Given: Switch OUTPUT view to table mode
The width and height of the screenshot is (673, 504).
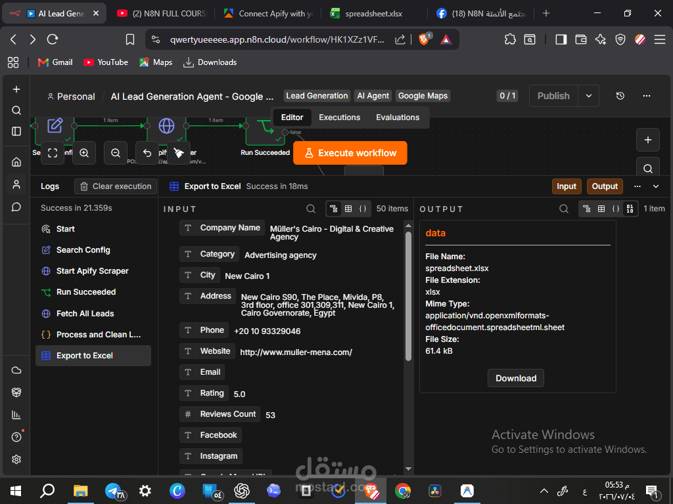Looking at the screenshot, I should pyautogui.click(x=601, y=209).
